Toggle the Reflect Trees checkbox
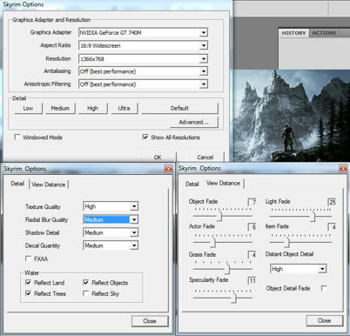The height and width of the screenshot is (336, 350). pos(29,293)
